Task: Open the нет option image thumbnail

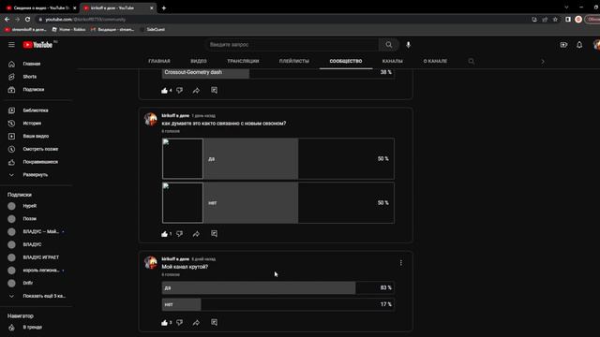Action: (183, 203)
